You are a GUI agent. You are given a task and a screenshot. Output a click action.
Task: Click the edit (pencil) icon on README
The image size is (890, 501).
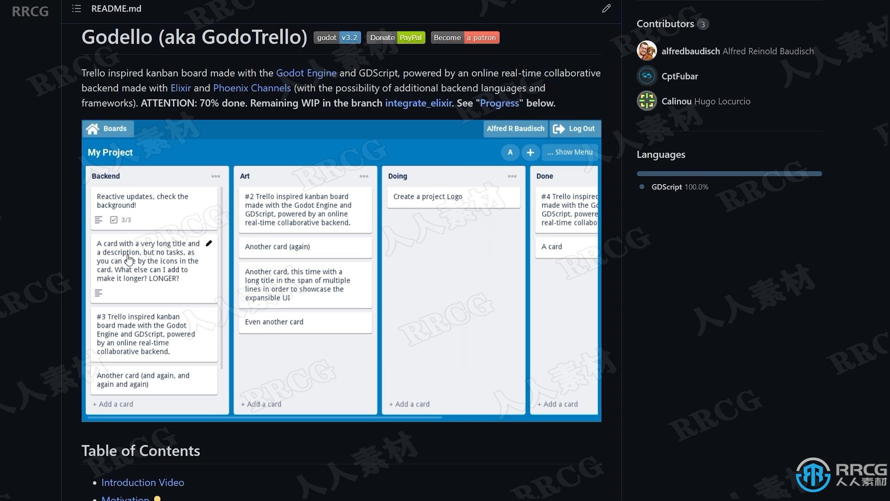606,8
